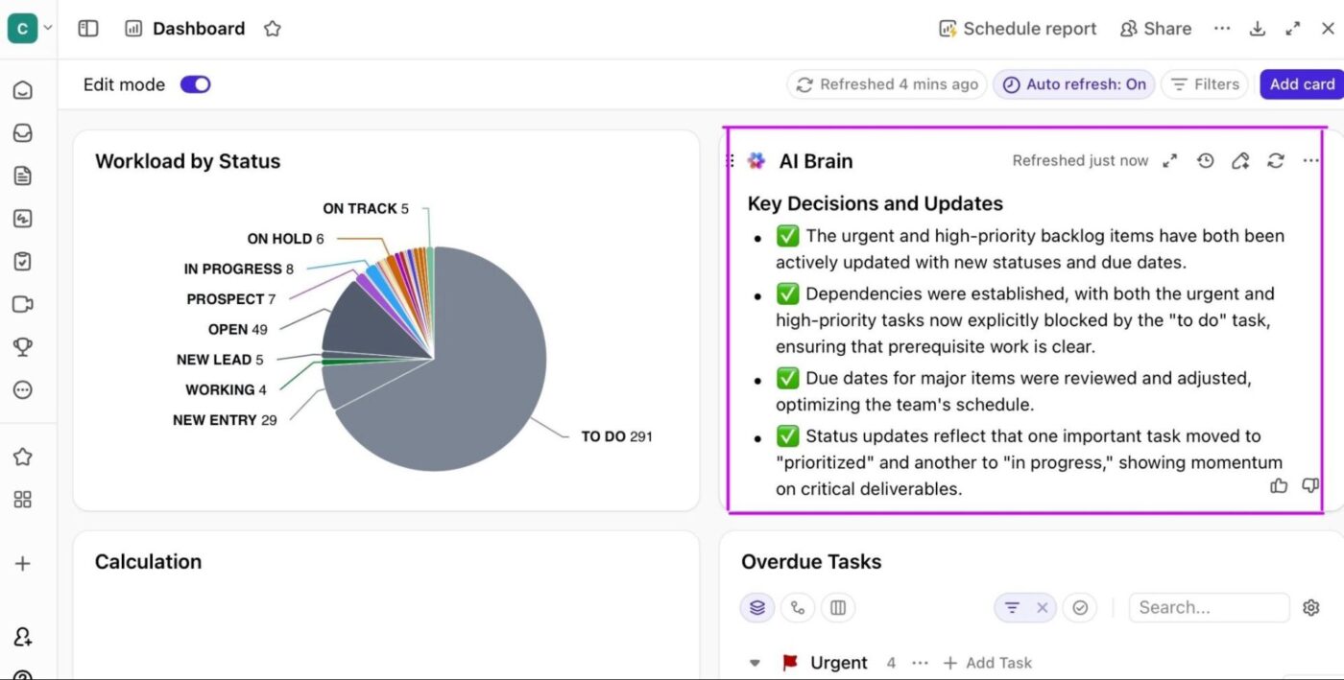Expand the AI Brain card to fullscreen
Image resolution: width=1344 pixels, height=680 pixels.
coord(1169,160)
